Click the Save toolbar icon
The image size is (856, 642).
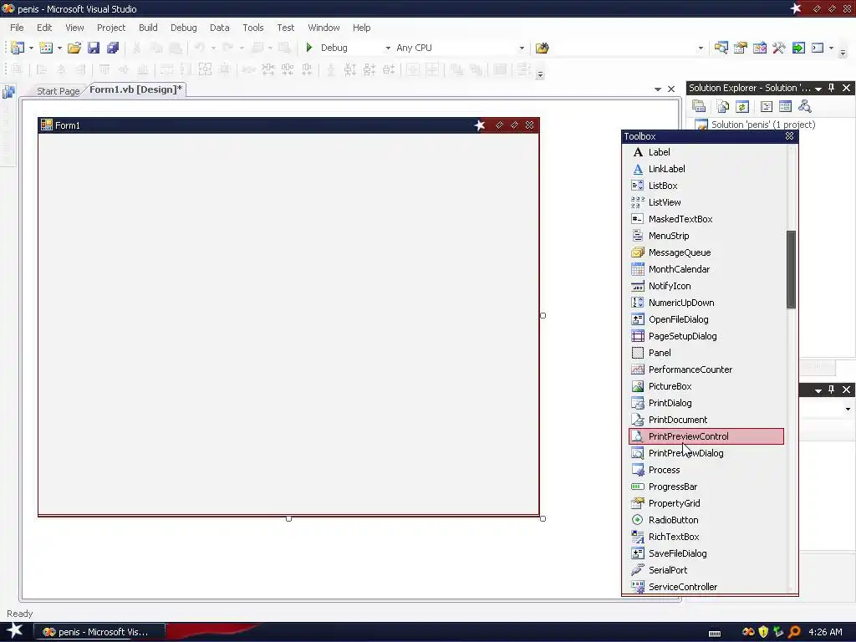coord(94,48)
